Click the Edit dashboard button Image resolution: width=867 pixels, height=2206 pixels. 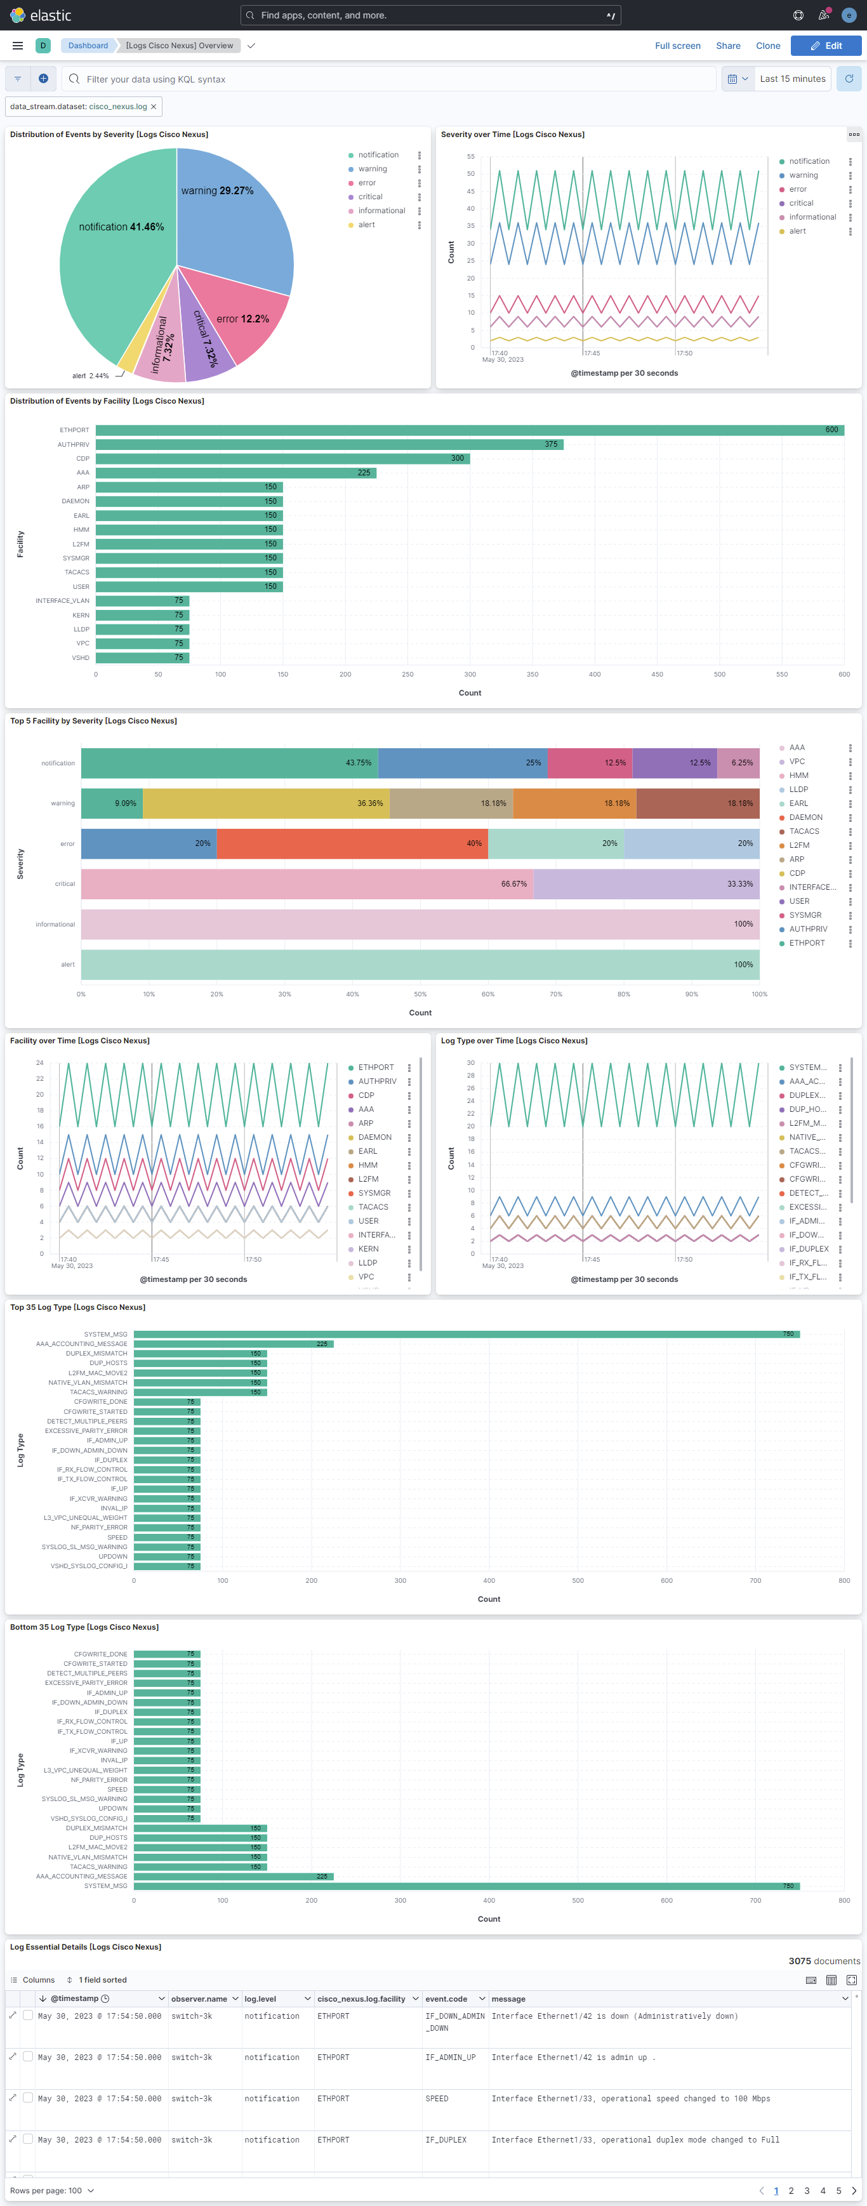pyautogui.click(x=825, y=46)
